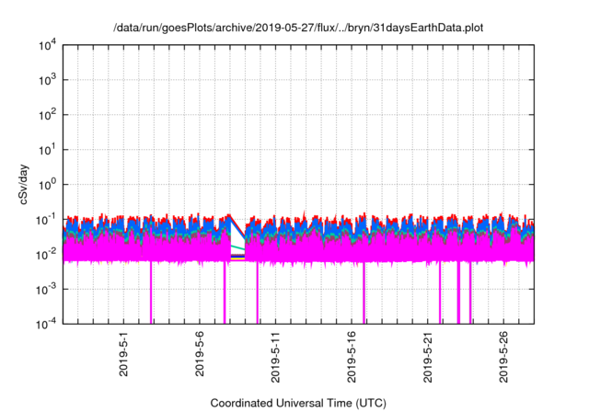Click the plot title file path text
The width and height of the screenshot is (589, 412).
coord(298,28)
